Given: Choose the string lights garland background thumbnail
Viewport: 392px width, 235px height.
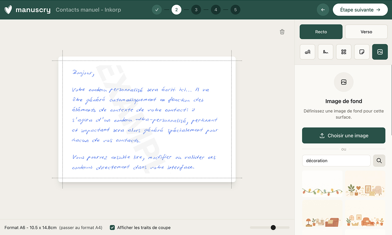Looking at the screenshot, I should [x=322, y=184].
